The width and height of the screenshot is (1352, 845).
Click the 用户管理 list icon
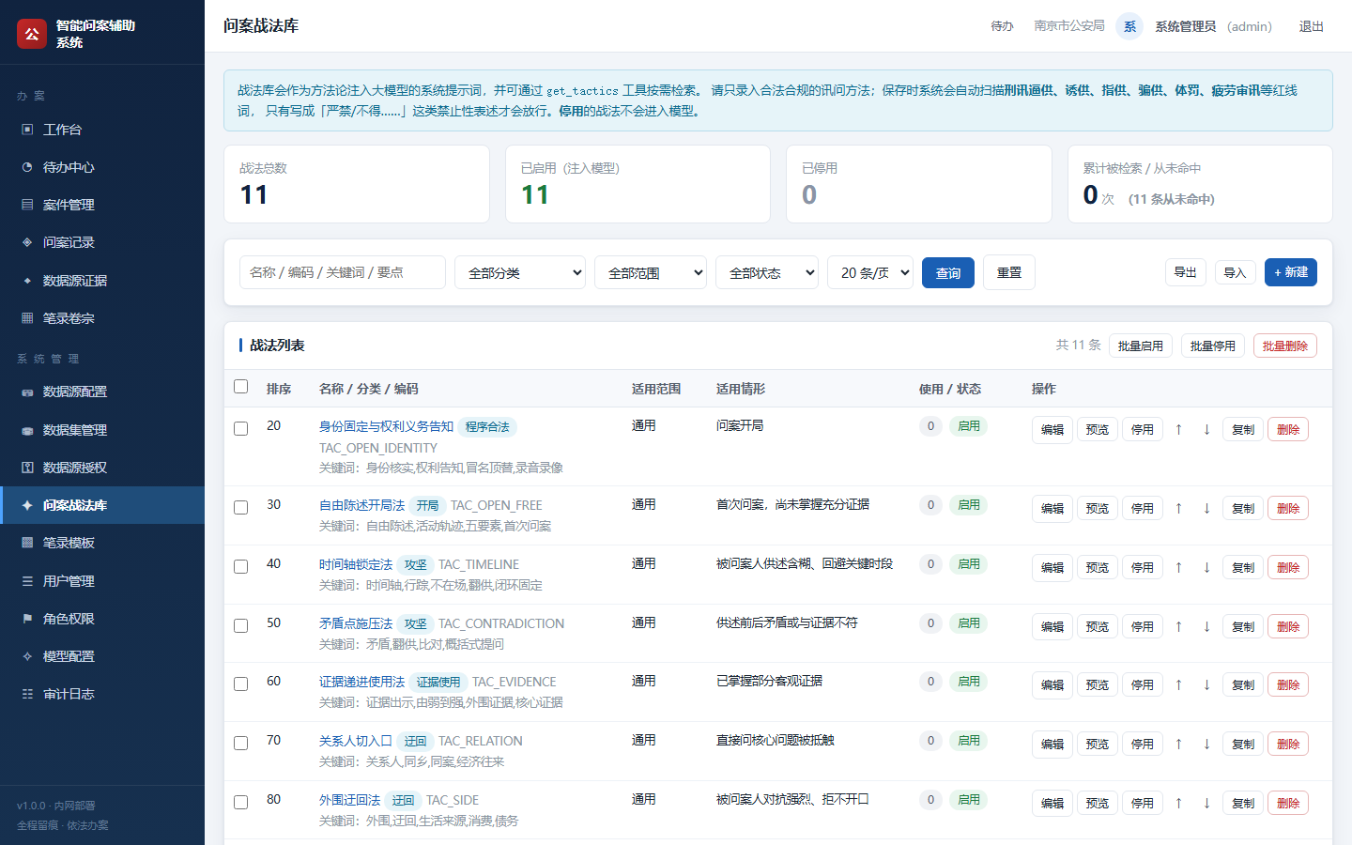pyautogui.click(x=27, y=581)
